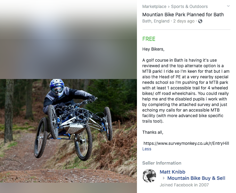Open the Mountain Bike Buy & Sell group
Viewport: 236px width, 193px height.
click(196, 178)
